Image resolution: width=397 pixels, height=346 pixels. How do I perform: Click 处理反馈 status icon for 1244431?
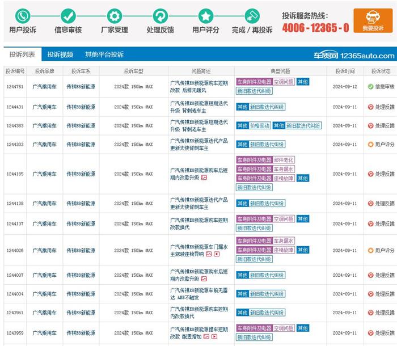(371, 107)
